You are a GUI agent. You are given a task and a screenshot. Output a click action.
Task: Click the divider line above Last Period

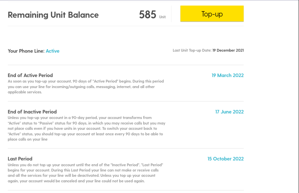pyautogui.click(x=126, y=148)
